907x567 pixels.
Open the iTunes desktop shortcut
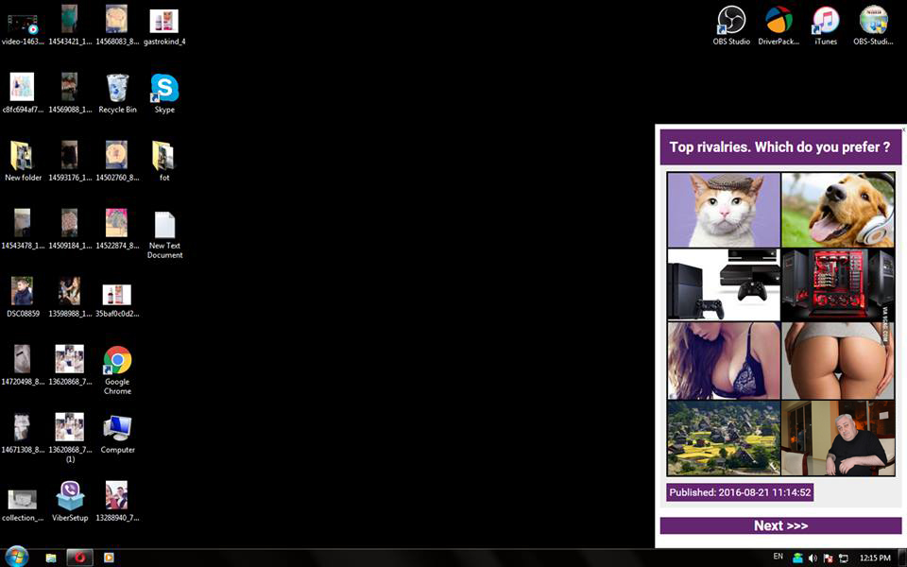point(826,26)
